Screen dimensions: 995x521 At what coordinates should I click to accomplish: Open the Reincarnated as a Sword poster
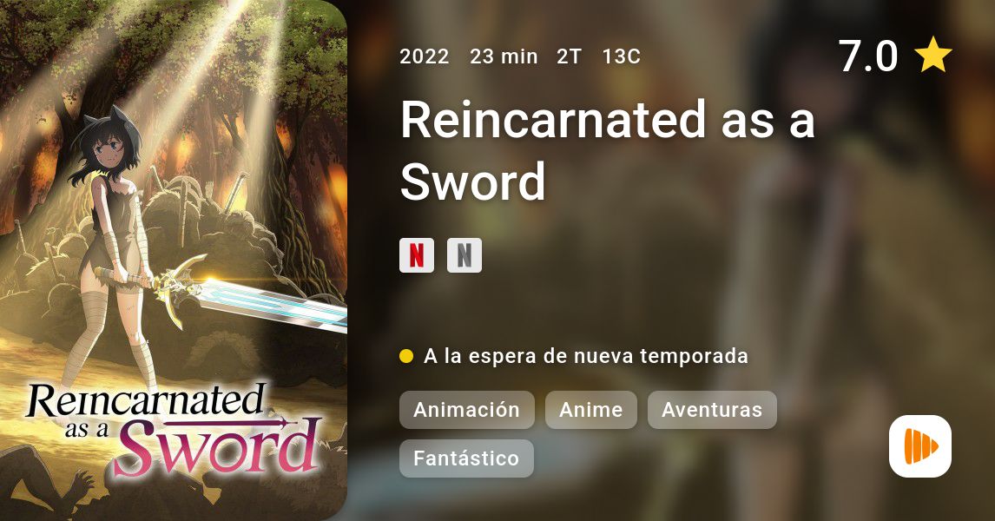click(x=174, y=260)
